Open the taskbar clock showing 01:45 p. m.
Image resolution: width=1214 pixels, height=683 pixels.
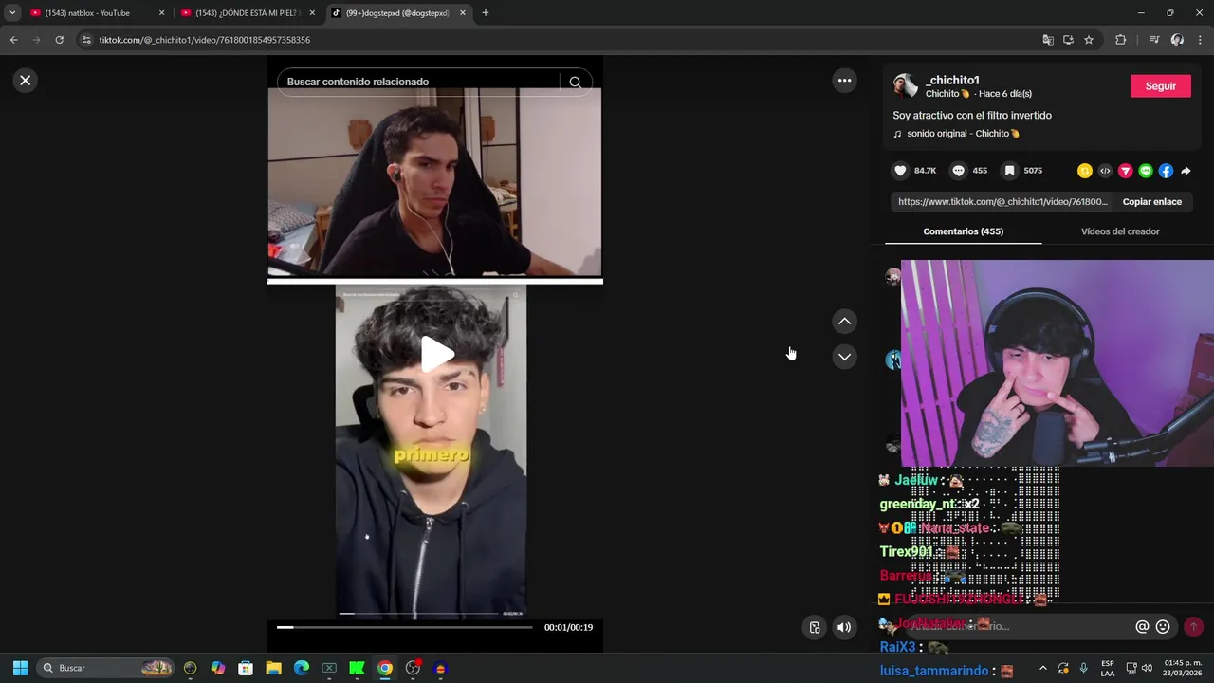click(x=1182, y=668)
